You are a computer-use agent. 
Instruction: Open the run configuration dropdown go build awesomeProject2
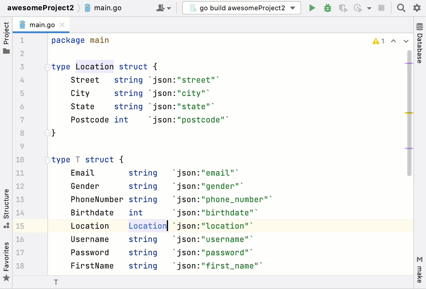pos(241,8)
